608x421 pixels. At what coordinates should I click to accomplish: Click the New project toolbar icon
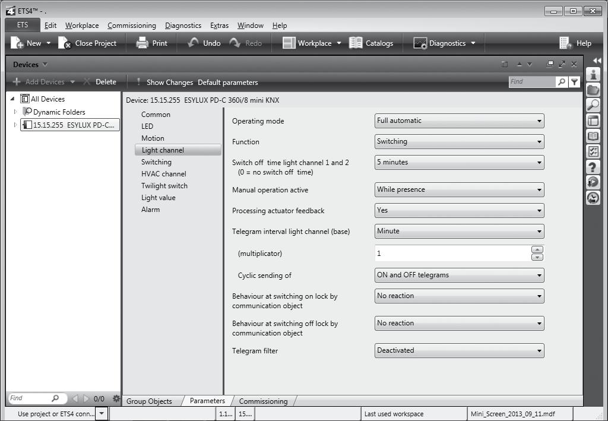click(x=17, y=43)
